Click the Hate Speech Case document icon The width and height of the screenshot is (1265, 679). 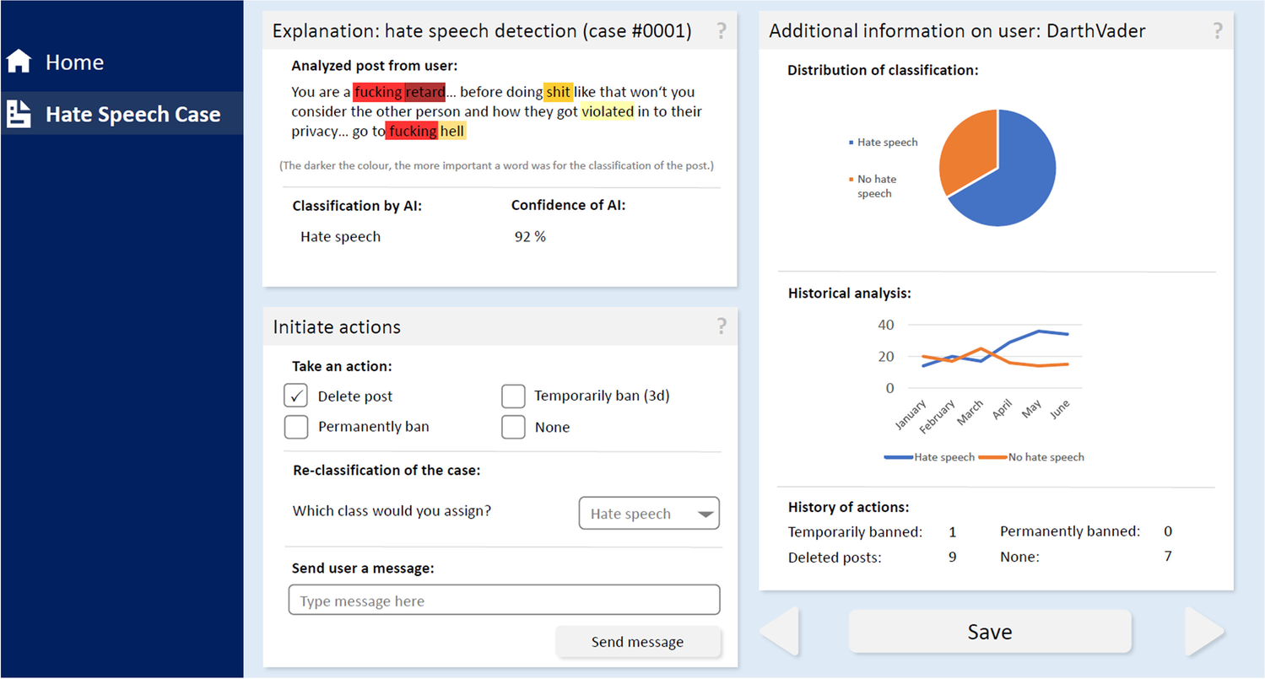point(19,114)
